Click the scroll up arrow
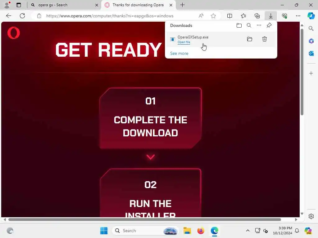Viewport: 318px width, 238px height. (302, 25)
